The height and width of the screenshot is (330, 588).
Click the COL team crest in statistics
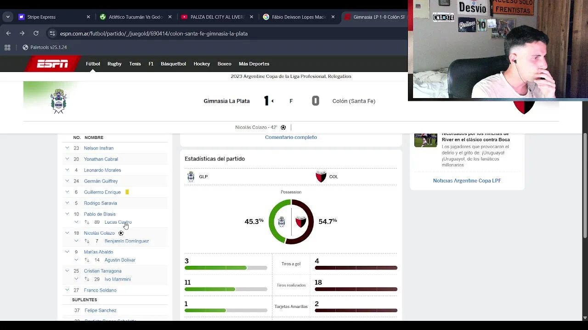pyautogui.click(x=321, y=176)
